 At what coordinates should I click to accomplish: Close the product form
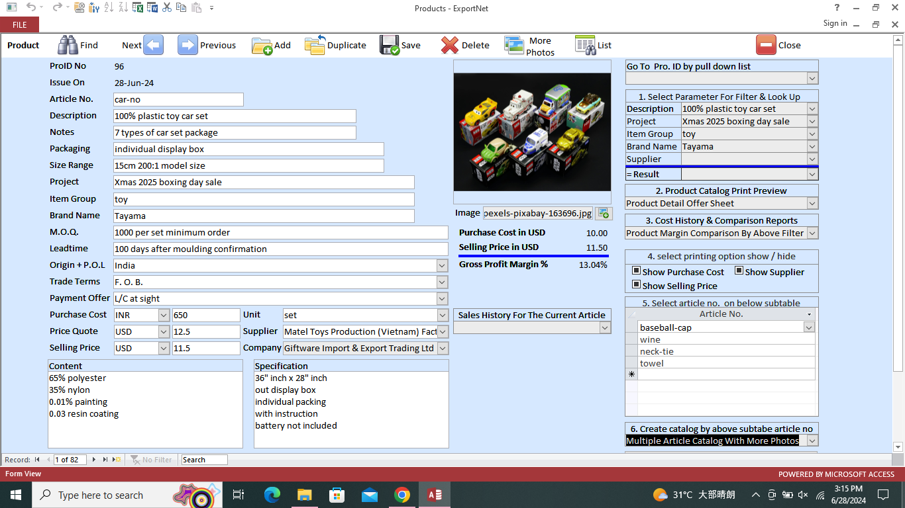tap(766, 45)
